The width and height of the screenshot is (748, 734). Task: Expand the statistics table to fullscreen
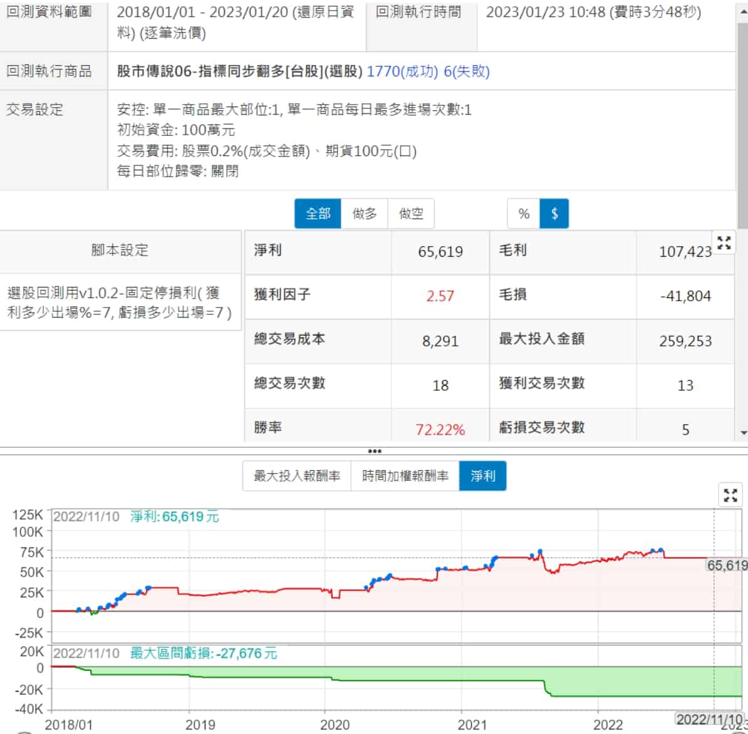click(724, 244)
